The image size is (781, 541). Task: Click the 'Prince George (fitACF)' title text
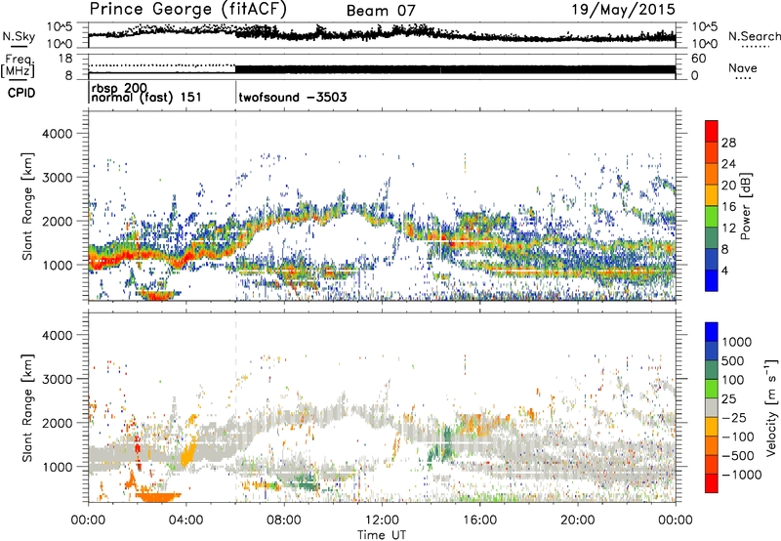187,10
